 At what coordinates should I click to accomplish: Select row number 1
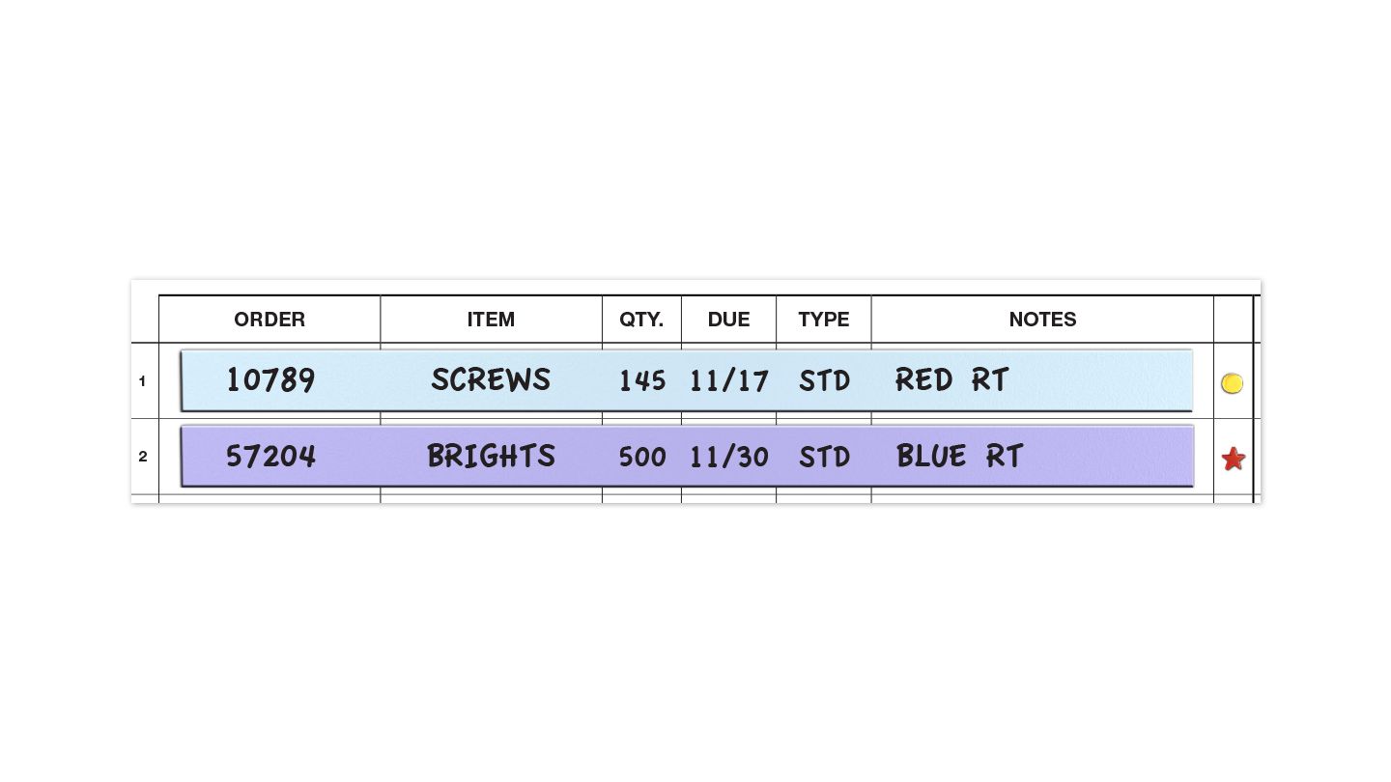coord(143,381)
